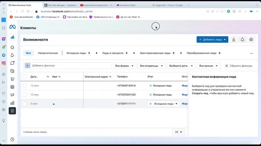Open Help question mark icon
Image resolution: width=261 pixels, height=146 pixels.
[12, 140]
